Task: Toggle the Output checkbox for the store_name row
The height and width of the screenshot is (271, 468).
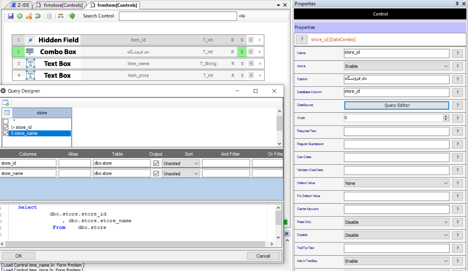Action: click(x=156, y=174)
